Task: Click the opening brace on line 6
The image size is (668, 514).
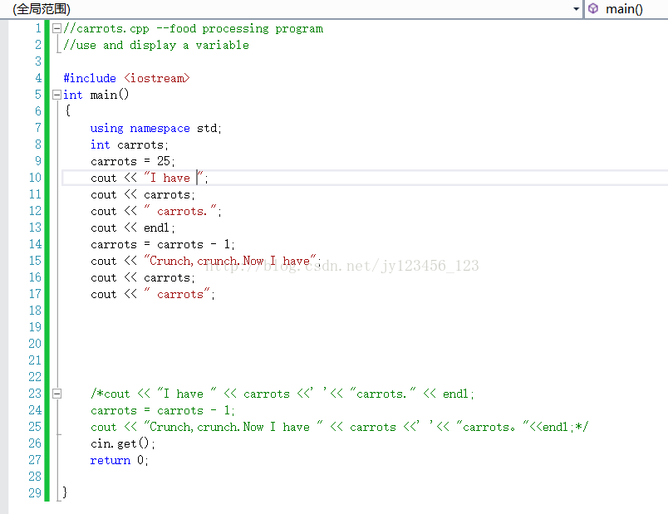Action: click(x=68, y=111)
